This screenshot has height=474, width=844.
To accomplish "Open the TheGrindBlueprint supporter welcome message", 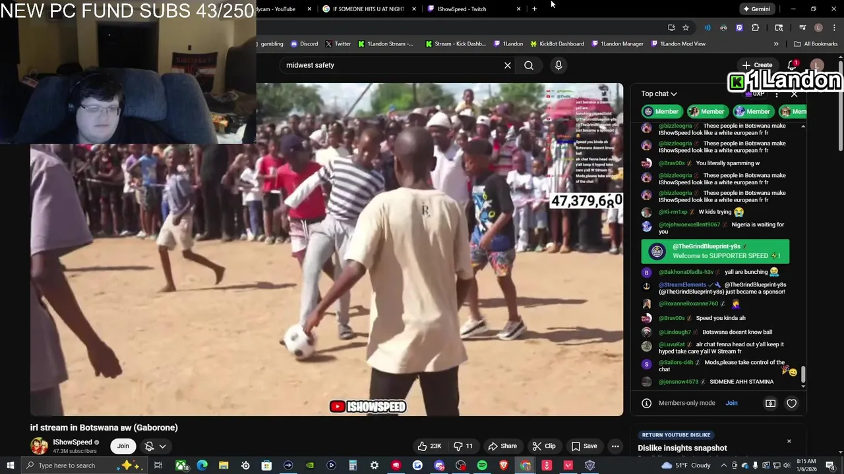I will [x=715, y=251].
